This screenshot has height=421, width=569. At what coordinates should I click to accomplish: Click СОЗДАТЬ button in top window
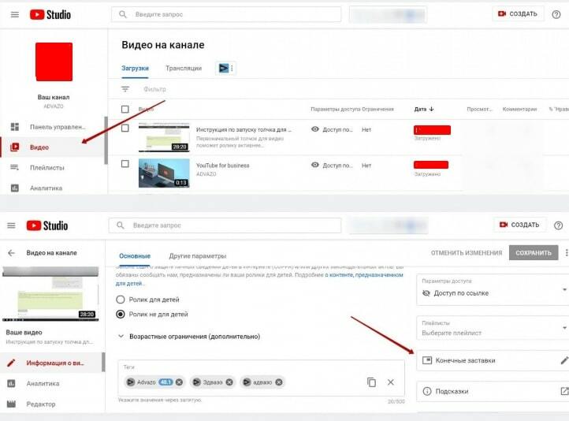tap(518, 13)
